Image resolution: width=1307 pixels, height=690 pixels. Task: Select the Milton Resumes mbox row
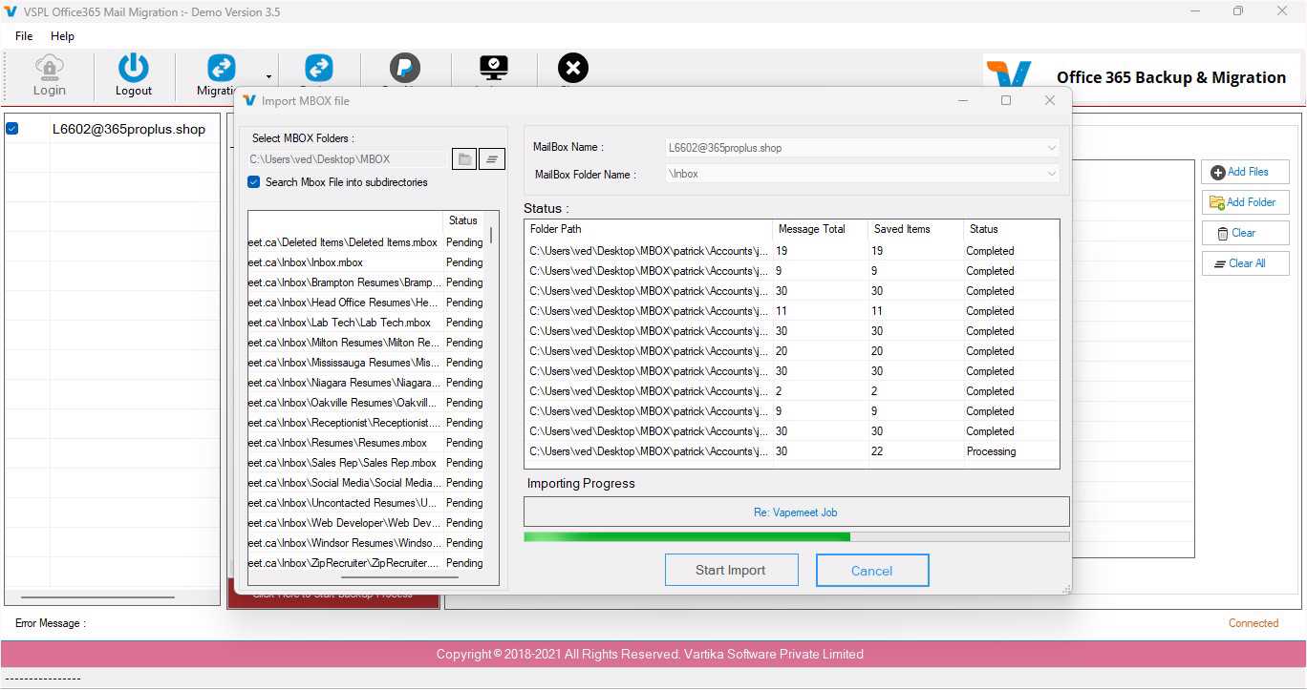(x=367, y=343)
